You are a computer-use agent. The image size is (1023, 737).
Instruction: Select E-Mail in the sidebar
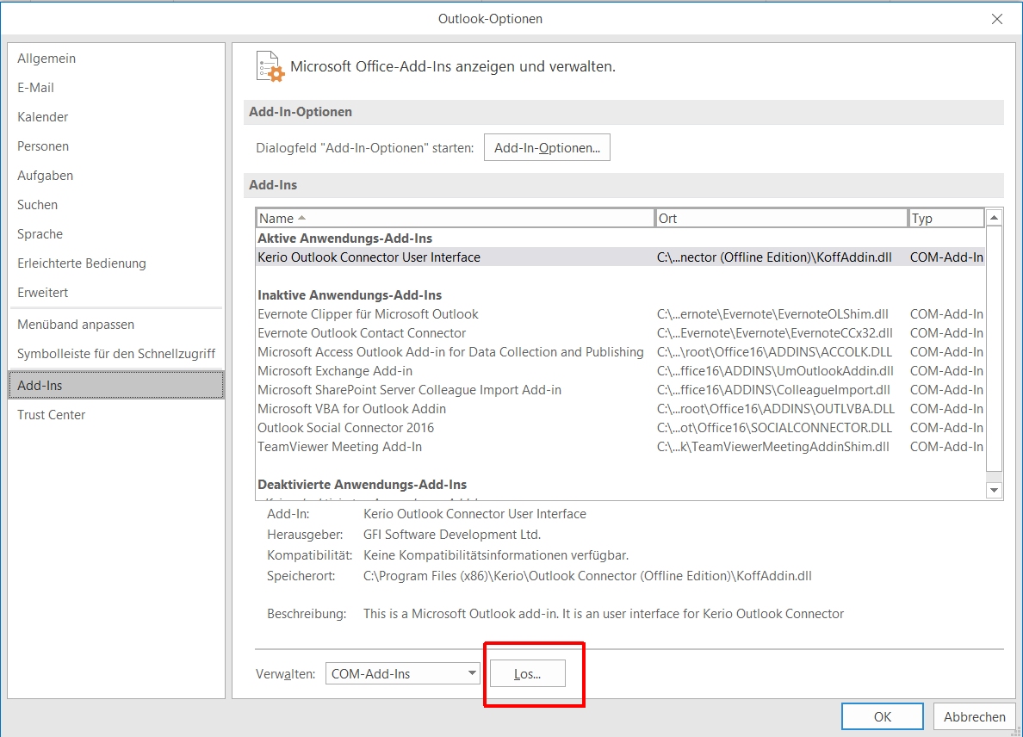pos(116,88)
